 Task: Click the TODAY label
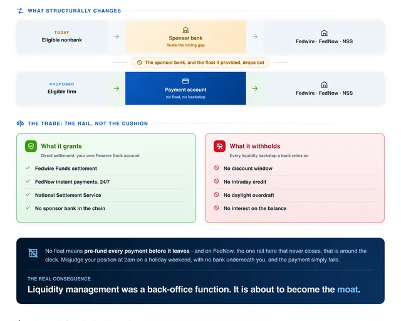pyautogui.click(x=61, y=33)
